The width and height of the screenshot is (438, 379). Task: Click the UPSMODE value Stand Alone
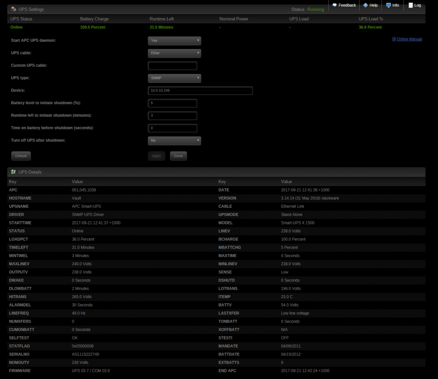[292, 215]
